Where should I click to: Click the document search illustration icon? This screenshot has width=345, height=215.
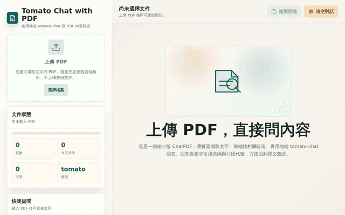[227, 81]
